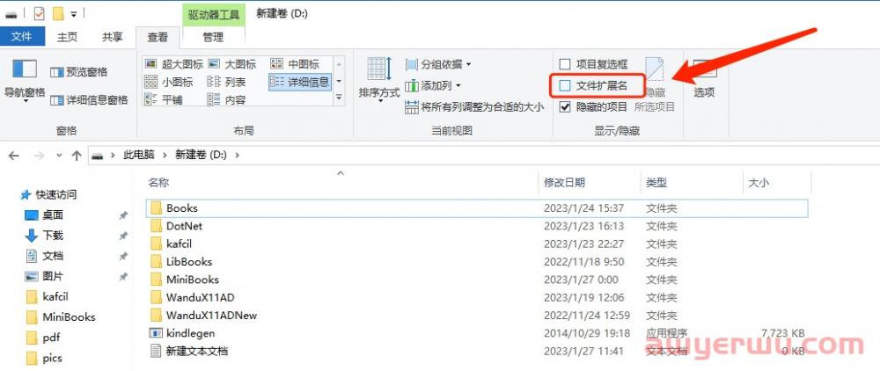Click the new folder quick access icon
The height and width of the screenshot is (371, 880).
(x=58, y=13)
